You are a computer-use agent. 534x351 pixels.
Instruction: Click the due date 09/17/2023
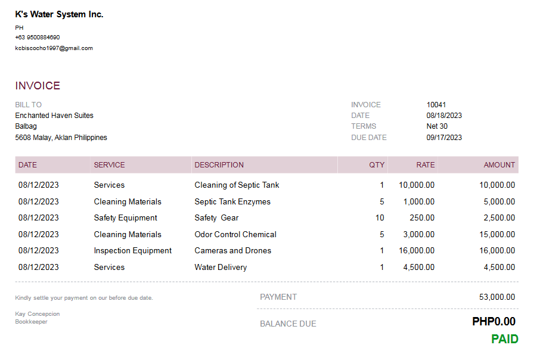(444, 138)
